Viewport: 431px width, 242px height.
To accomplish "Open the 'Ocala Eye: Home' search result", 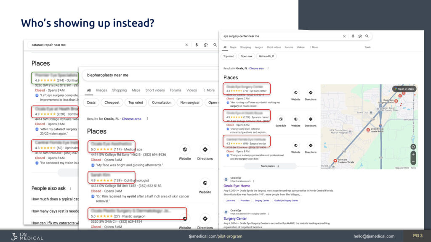I will click(x=237, y=186).
